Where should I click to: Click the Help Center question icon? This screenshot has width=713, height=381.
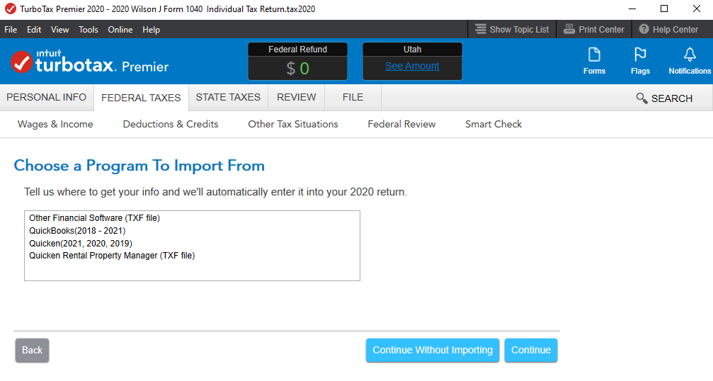[x=644, y=29]
